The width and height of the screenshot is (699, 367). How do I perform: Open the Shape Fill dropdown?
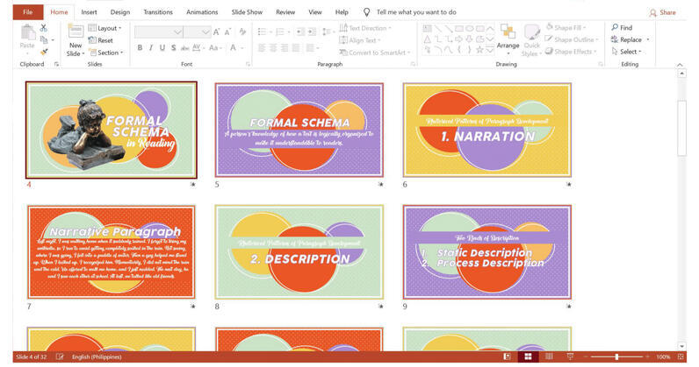click(566, 27)
